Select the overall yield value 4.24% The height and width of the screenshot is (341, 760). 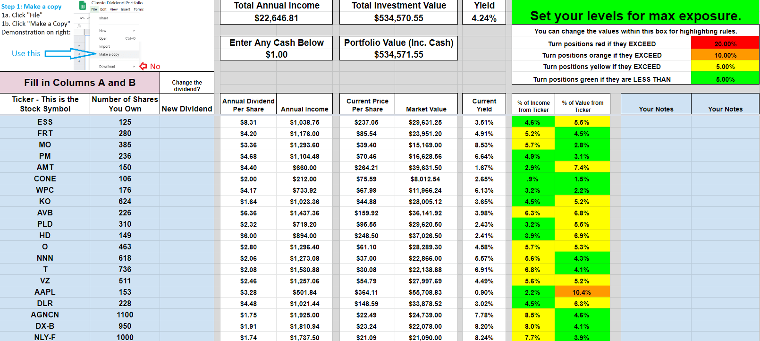tap(484, 18)
